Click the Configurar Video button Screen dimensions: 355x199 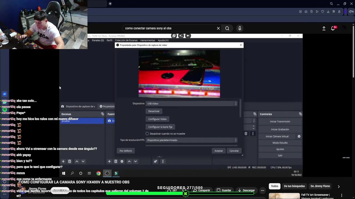click(x=157, y=119)
